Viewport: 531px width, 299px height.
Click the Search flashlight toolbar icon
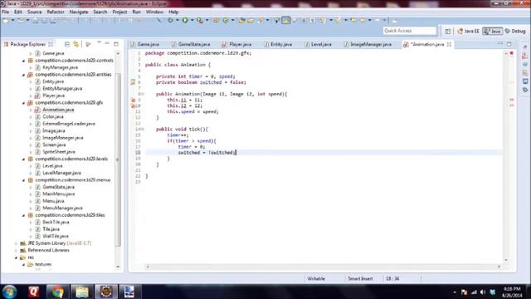click(x=261, y=20)
